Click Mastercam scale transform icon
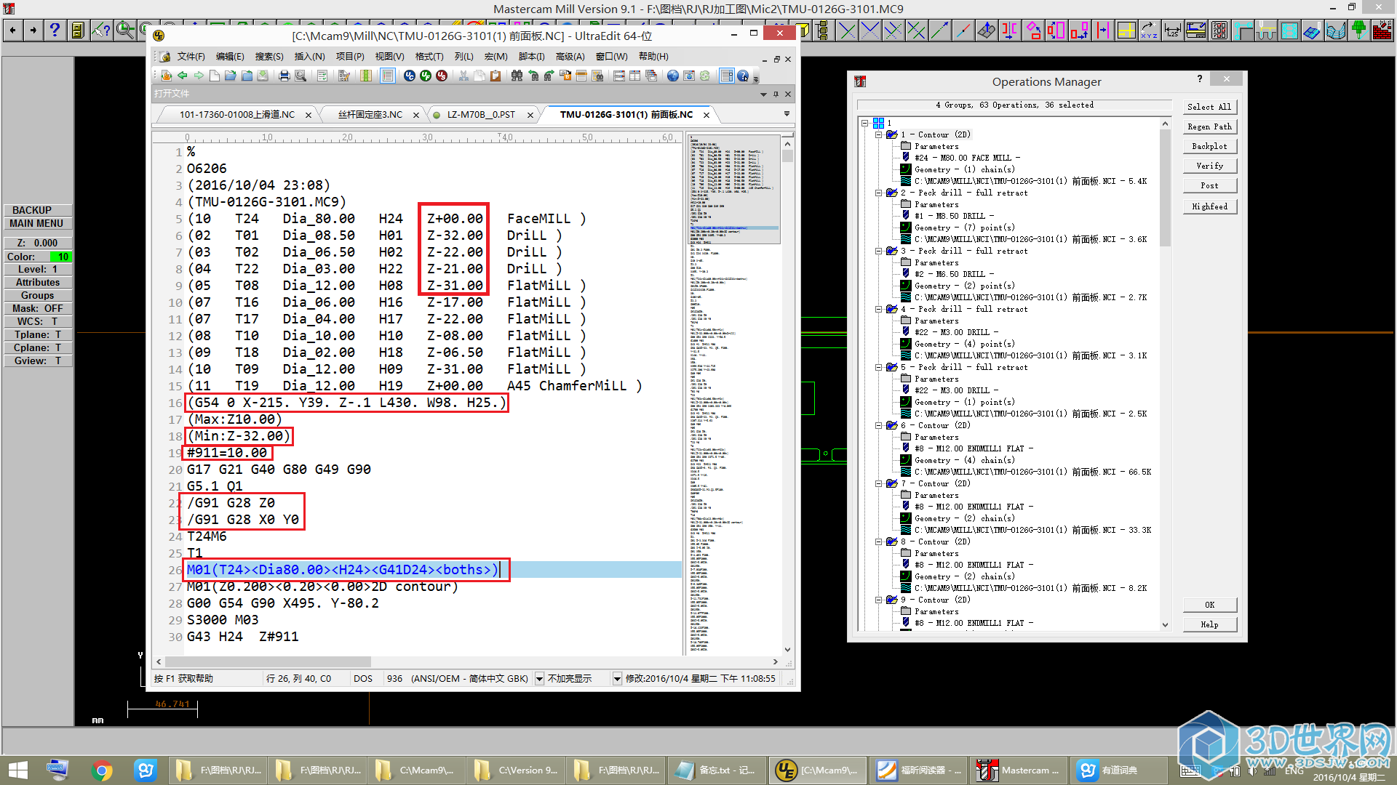This screenshot has width=1397, height=785. coord(1056,31)
